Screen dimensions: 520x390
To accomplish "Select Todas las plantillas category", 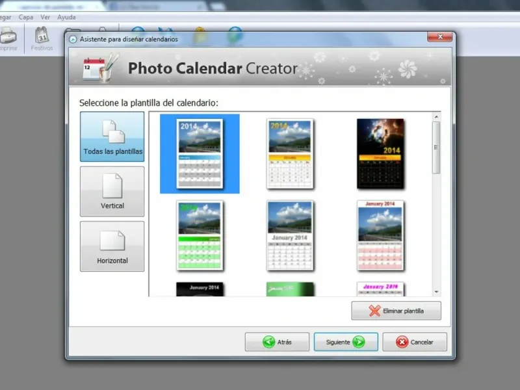I will tap(112, 136).
